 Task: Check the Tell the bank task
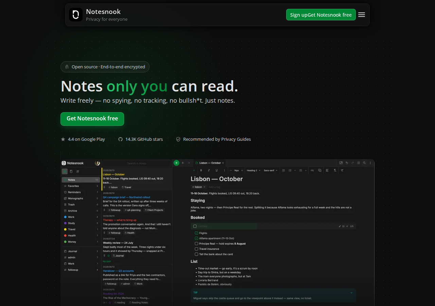pos(196,254)
